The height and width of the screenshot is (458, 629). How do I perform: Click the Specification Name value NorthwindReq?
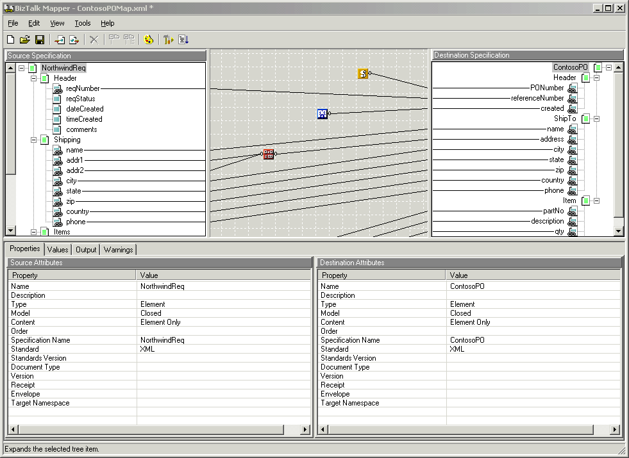click(x=162, y=340)
